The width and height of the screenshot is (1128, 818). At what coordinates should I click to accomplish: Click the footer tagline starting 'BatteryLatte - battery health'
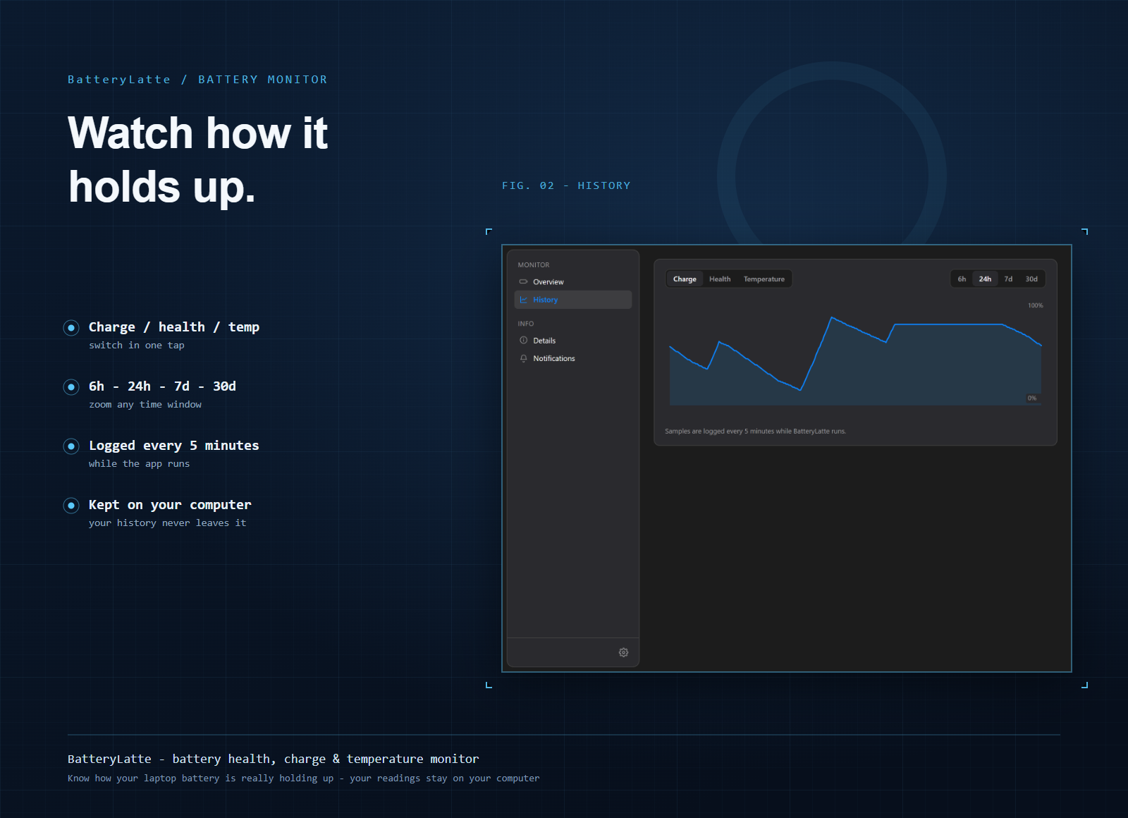(x=274, y=759)
